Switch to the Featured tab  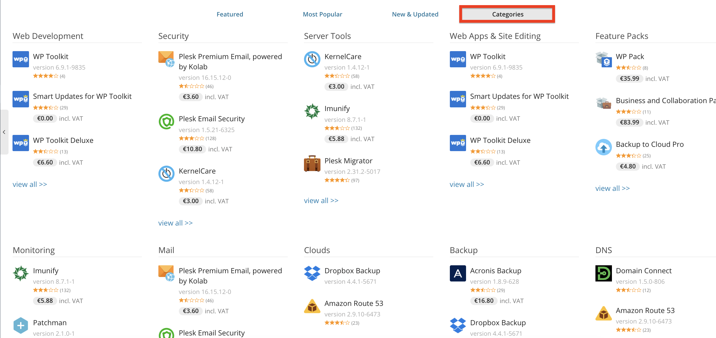[x=230, y=14]
